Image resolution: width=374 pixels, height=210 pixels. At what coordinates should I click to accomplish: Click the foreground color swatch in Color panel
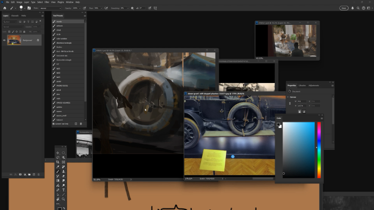[278, 124]
